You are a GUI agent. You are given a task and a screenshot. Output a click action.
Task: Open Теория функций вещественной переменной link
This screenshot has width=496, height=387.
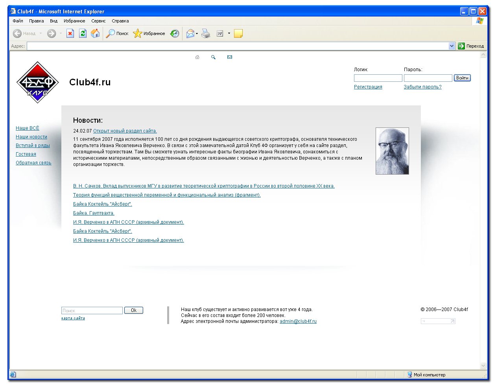tap(167, 195)
